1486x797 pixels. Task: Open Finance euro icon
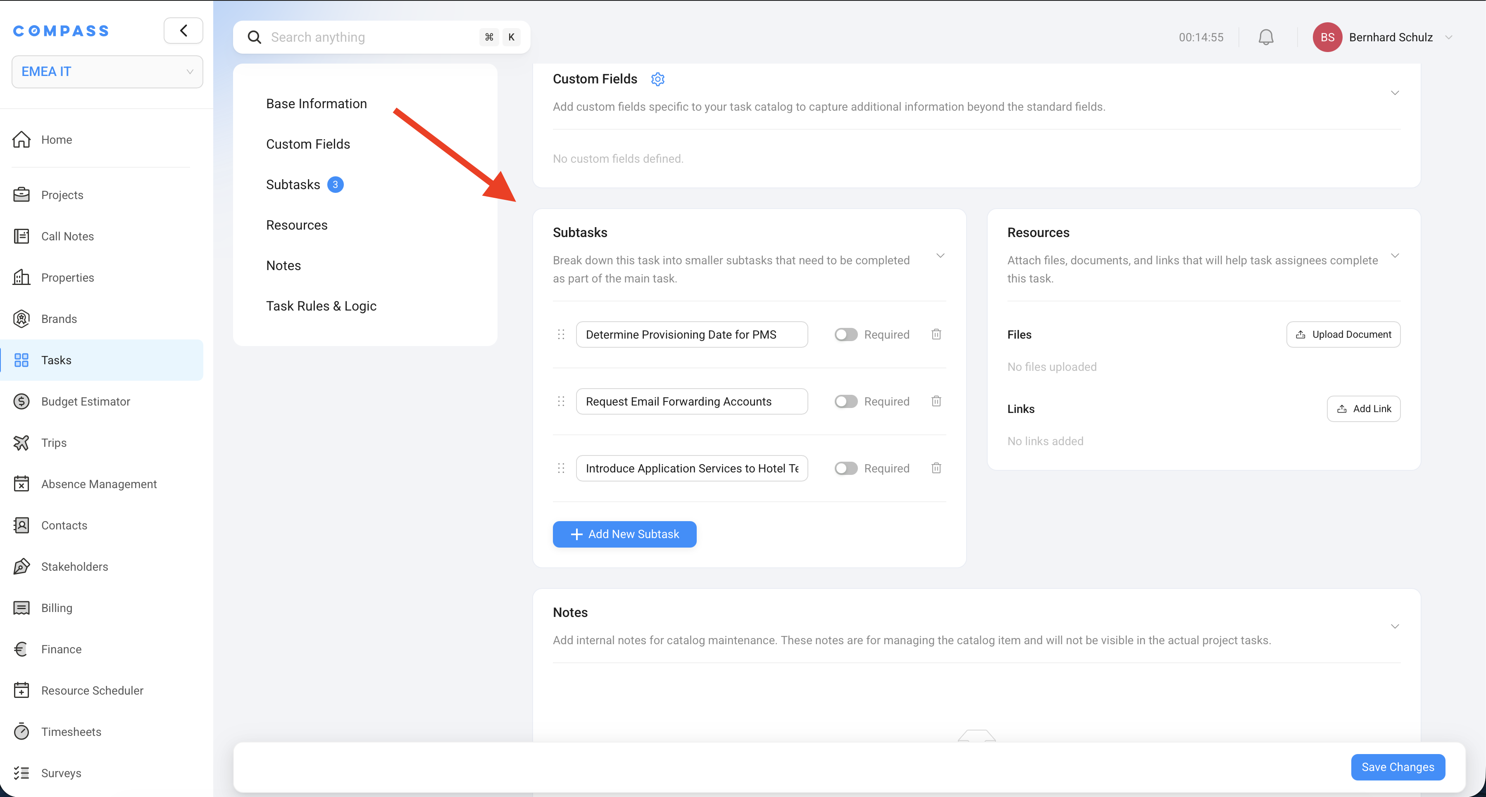coord(21,649)
